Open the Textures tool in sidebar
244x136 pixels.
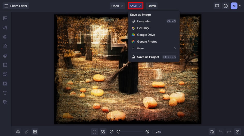pos(5,102)
